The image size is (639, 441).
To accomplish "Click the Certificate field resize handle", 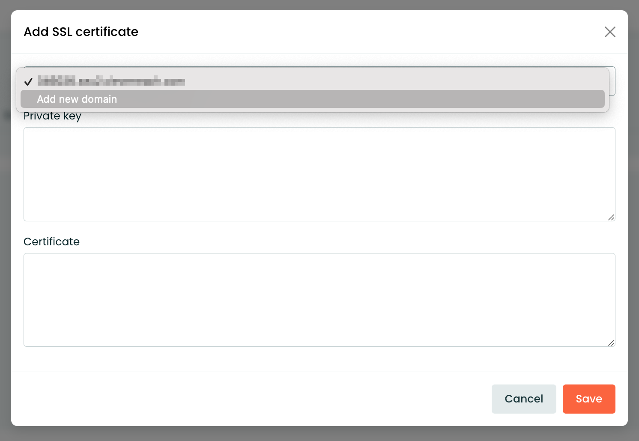I will 611,343.
